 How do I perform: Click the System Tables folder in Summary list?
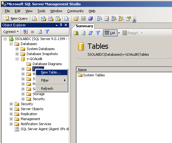pyautogui.click(x=91, y=75)
